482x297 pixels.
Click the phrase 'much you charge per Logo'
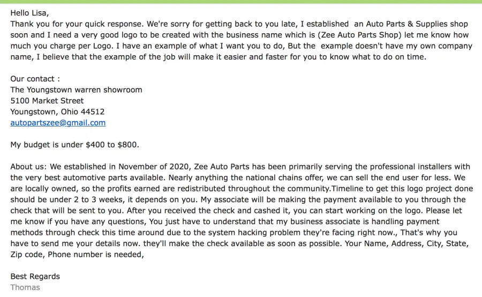click(61, 46)
